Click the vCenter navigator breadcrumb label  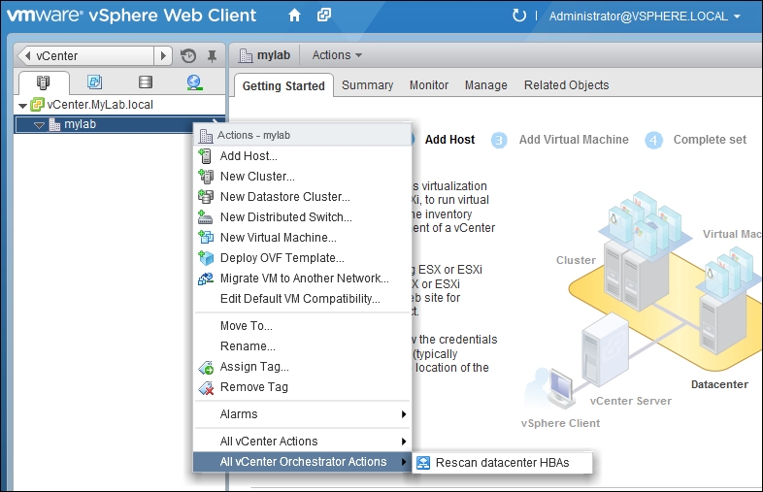[57, 56]
